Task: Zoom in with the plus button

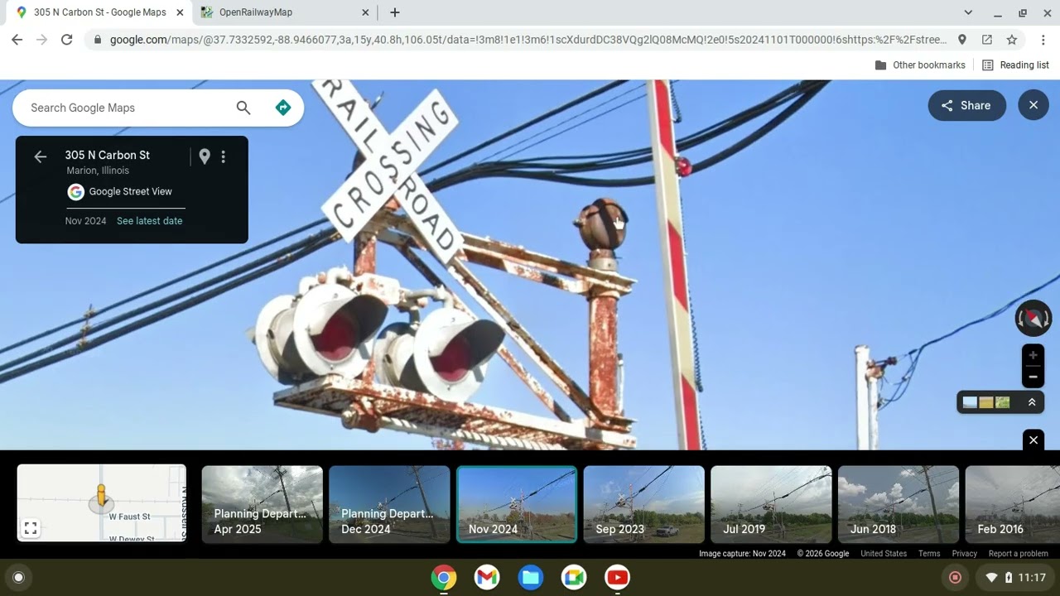Action: [1033, 355]
